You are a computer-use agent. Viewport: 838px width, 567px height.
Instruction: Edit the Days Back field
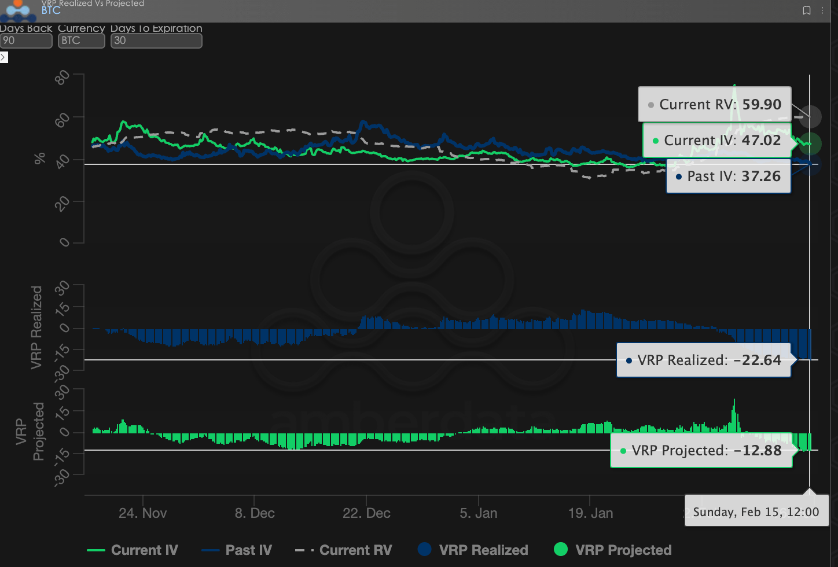[x=26, y=41]
